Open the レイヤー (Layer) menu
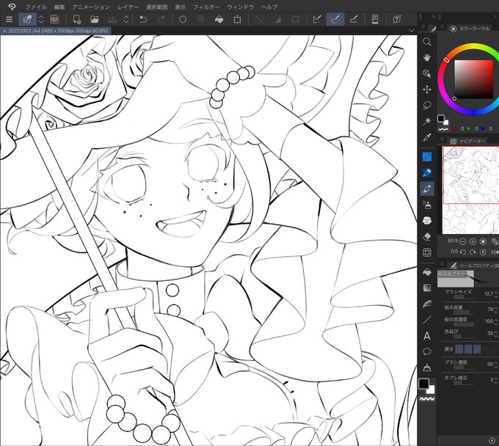499x446 pixels. (x=128, y=7)
